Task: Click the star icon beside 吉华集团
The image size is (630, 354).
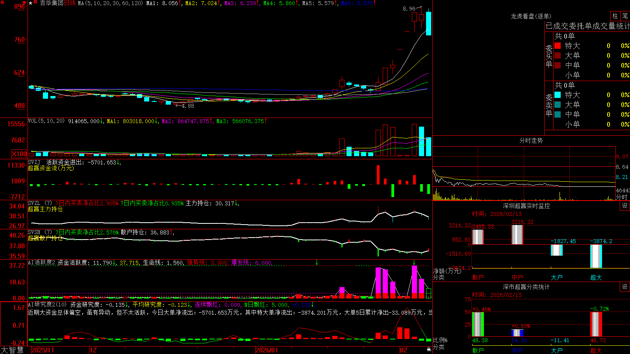Action: point(31,3)
